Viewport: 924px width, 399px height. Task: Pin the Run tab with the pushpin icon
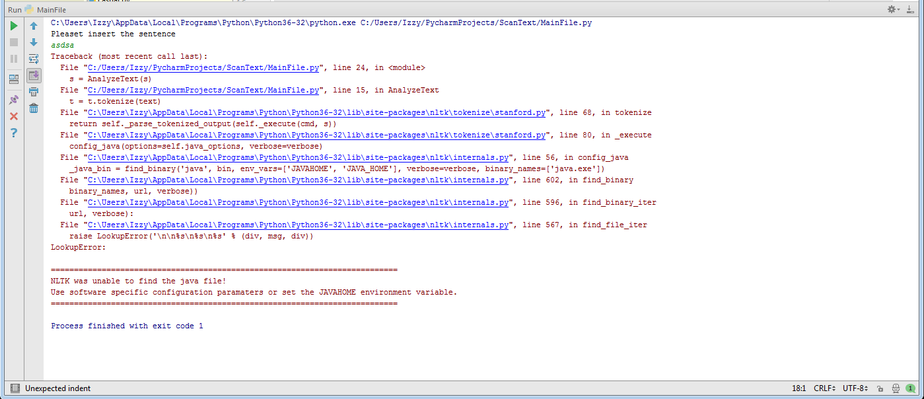click(x=14, y=100)
